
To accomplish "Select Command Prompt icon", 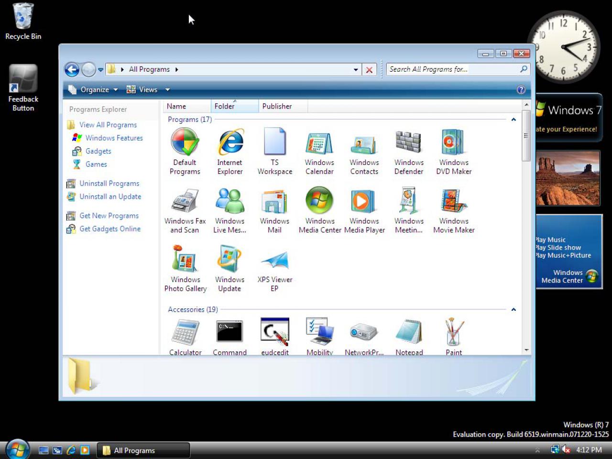I will [230, 337].
